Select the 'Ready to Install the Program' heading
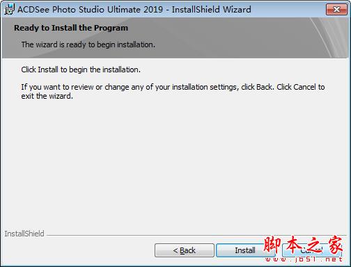351x267 pixels. [x=71, y=28]
